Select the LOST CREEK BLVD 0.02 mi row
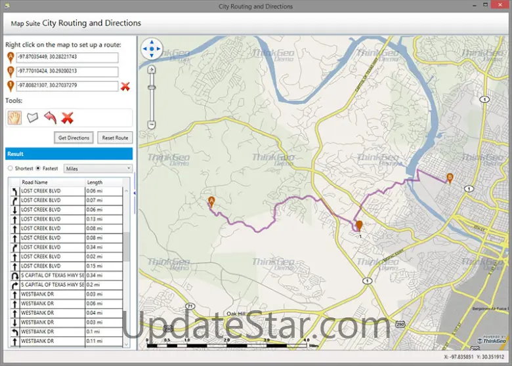The height and width of the screenshot is (366, 512). pyautogui.click(x=66, y=256)
